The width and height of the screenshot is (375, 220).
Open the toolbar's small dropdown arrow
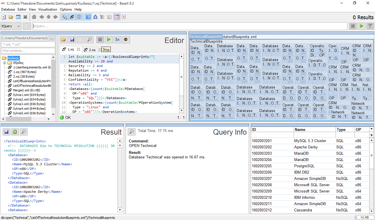[x=124, y=17]
